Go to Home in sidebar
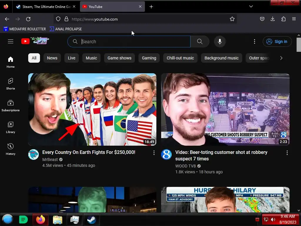Viewport: 301px width, 226px height. [x=11, y=62]
